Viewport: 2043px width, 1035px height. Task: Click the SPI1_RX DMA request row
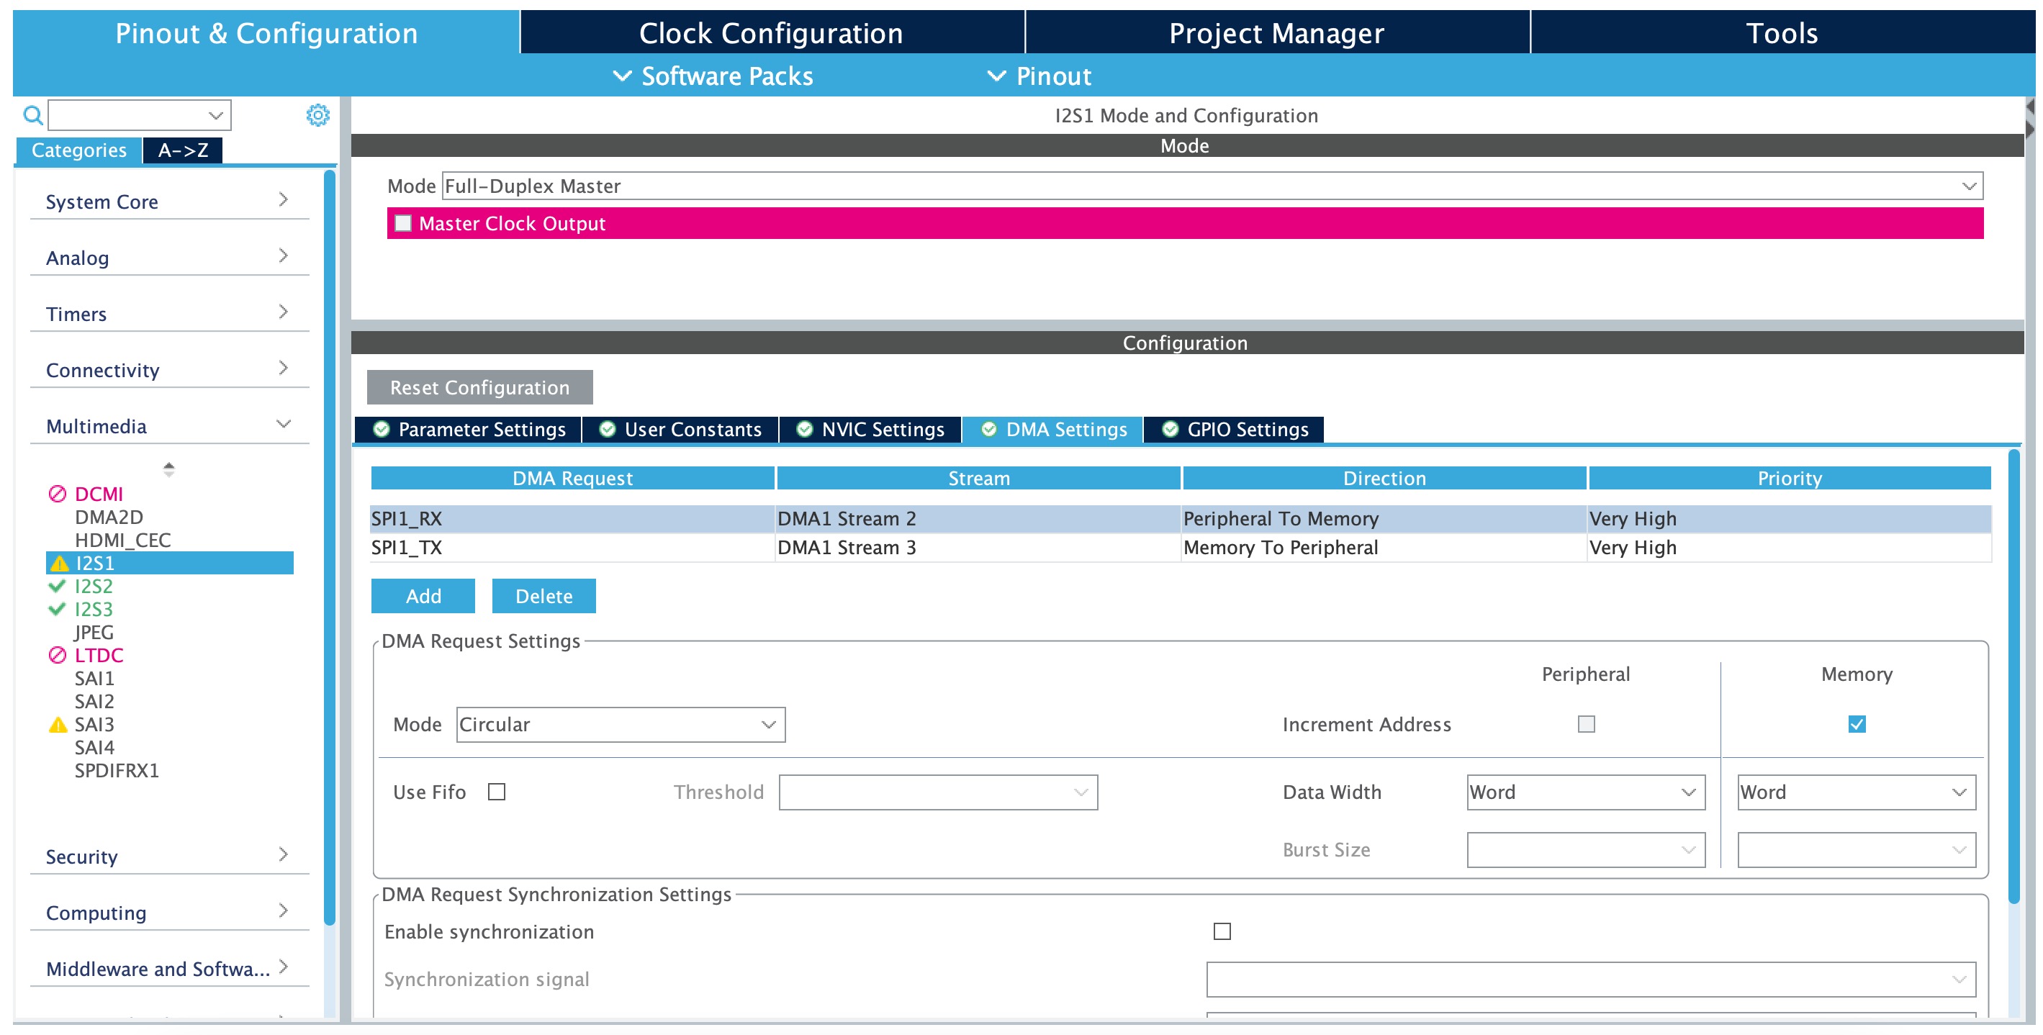click(x=1177, y=517)
